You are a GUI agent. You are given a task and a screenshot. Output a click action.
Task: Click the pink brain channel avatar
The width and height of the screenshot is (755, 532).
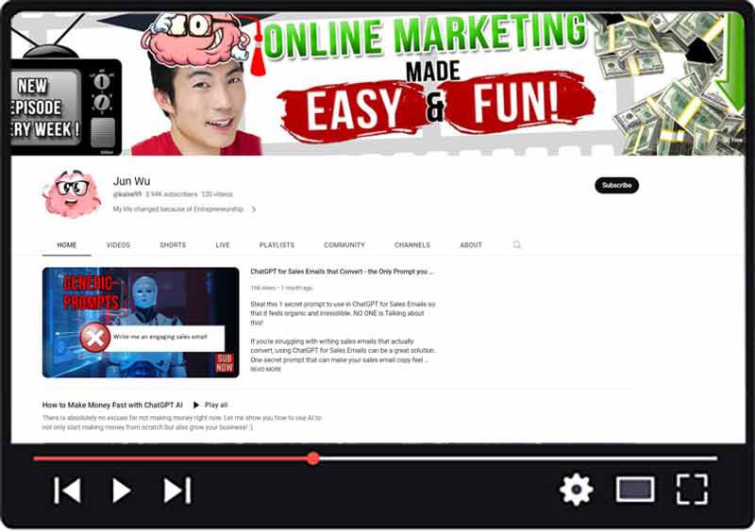pos(71,192)
